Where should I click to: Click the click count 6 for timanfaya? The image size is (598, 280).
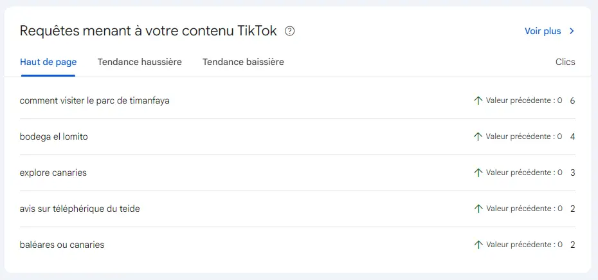572,101
